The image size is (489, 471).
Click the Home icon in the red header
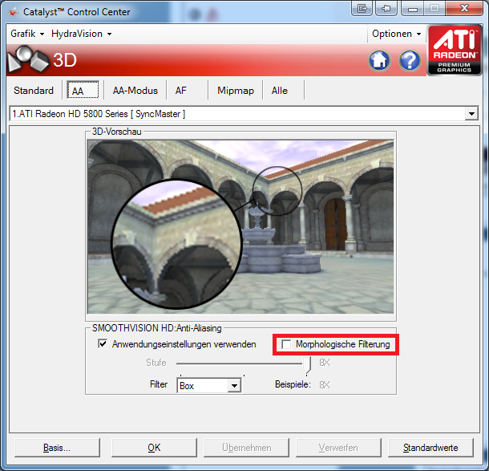[379, 60]
